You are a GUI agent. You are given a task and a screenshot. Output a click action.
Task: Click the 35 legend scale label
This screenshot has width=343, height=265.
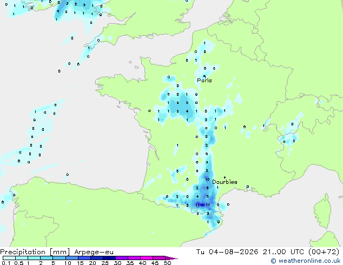click(130, 263)
